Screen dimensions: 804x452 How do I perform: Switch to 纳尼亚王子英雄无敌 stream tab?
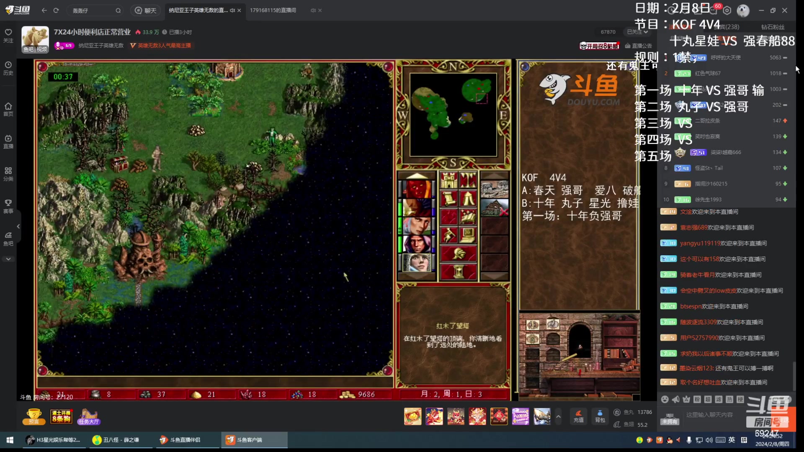198,10
